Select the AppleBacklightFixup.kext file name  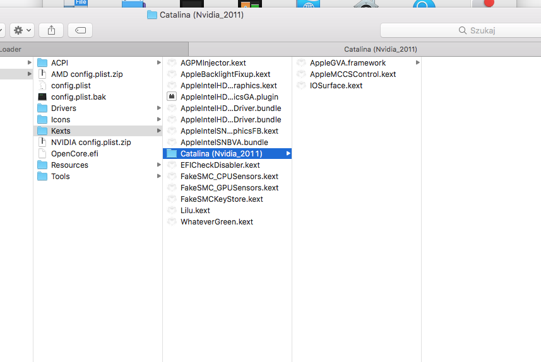tap(225, 74)
